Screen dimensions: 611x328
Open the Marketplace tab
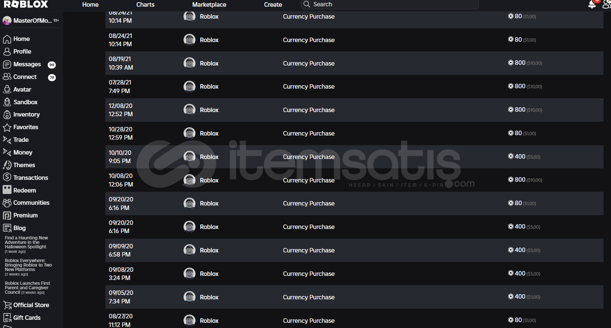coord(209,4)
